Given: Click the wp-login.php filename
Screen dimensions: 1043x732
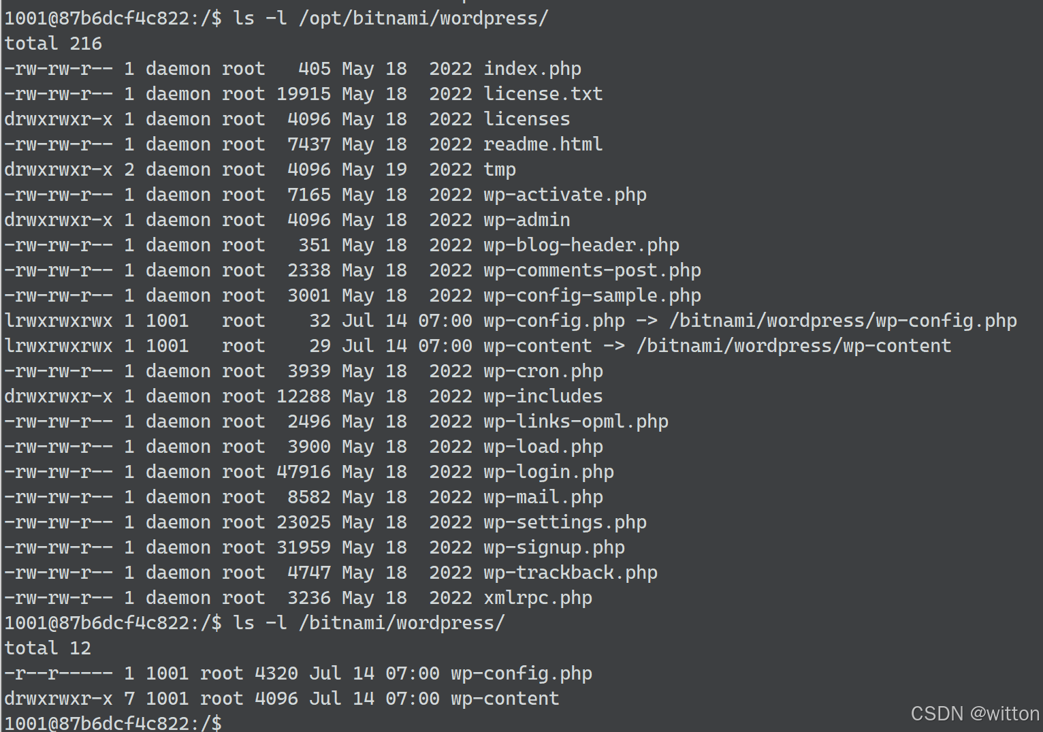Looking at the screenshot, I should [548, 472].
